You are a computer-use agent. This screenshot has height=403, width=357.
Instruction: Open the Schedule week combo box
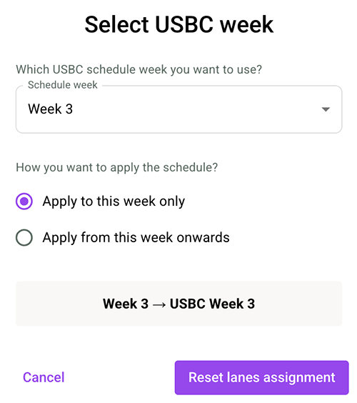pos(178,109)
